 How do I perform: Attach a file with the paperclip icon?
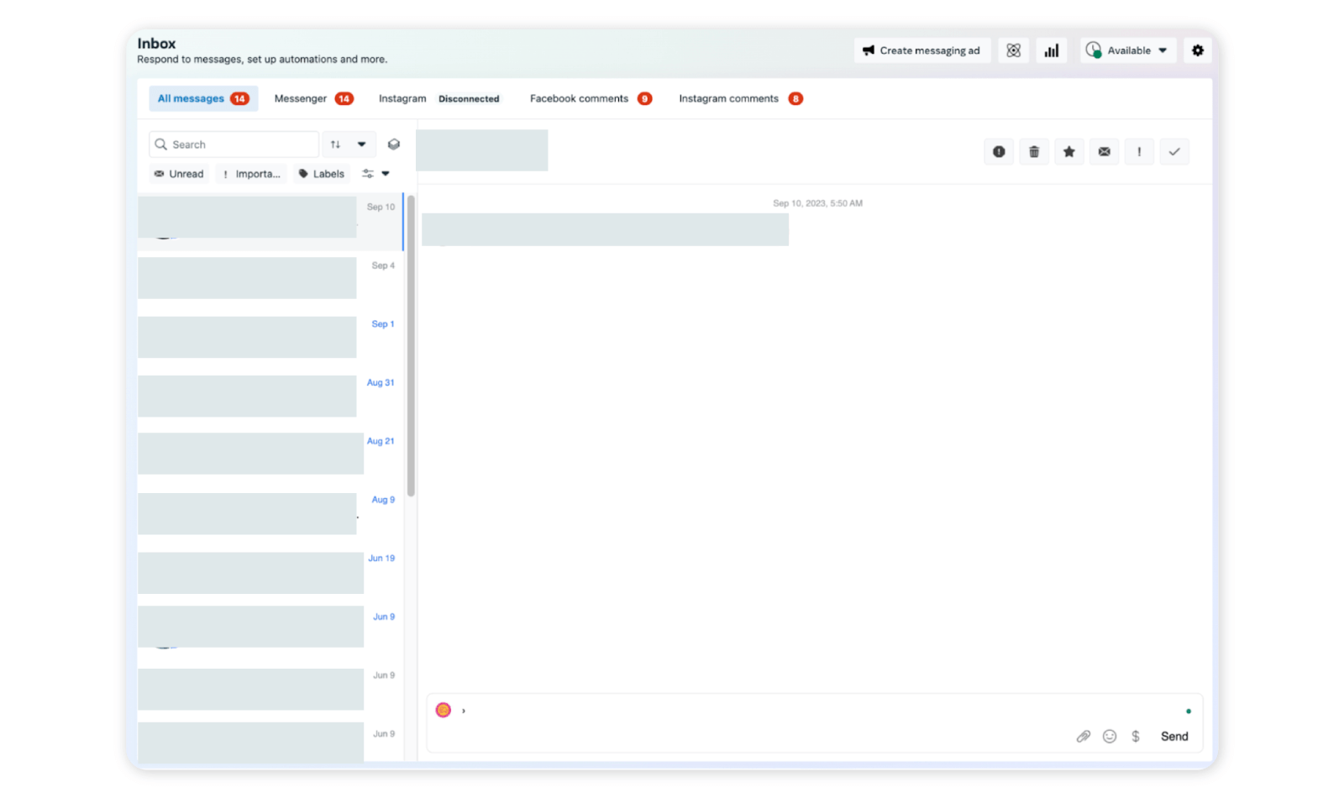[1083, 736]
